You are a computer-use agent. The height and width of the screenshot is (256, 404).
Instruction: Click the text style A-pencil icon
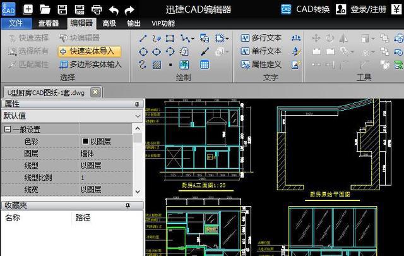296,51
